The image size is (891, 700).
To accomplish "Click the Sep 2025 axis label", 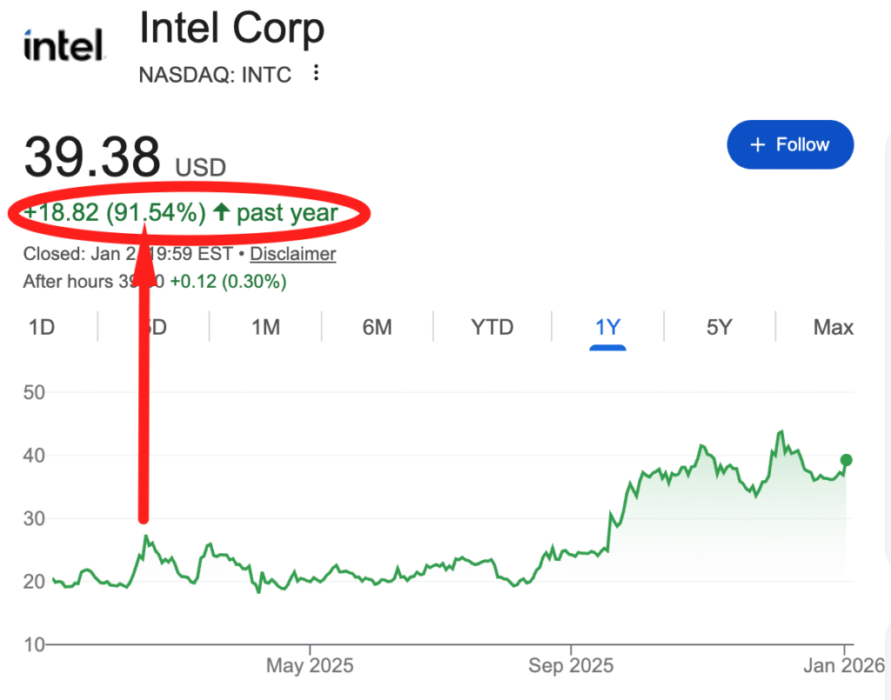I will (570, 666).
